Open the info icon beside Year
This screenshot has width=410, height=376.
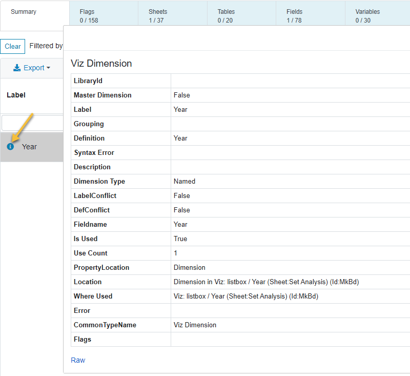pyautogui.click(x=10, y=147)
